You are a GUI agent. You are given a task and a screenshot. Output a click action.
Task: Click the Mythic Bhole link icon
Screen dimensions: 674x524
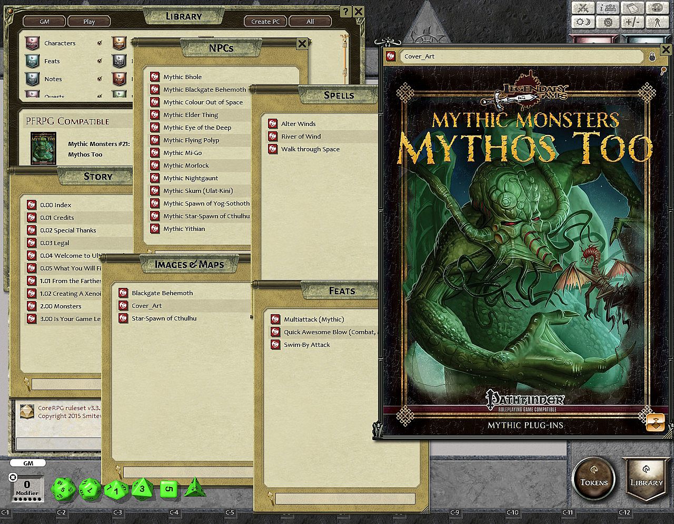[x=155, y=77]
